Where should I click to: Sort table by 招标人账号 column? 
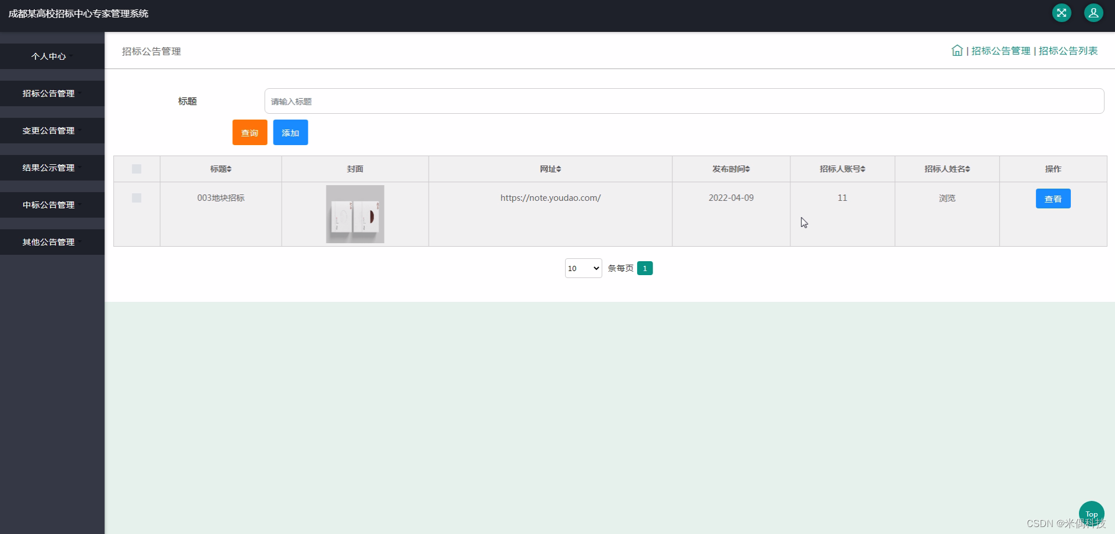point(843,169)
